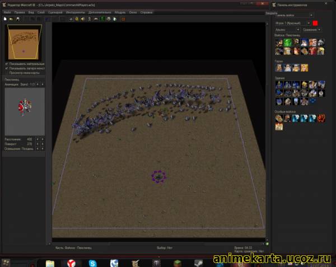Increase the Расстояние value
This screenshot has width=336, height=267.
tap(43, 139)
